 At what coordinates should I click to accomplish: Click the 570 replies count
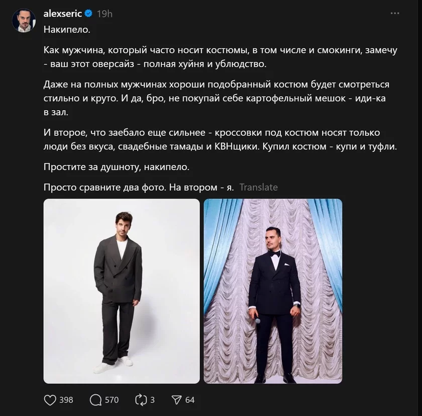[112, 400]
